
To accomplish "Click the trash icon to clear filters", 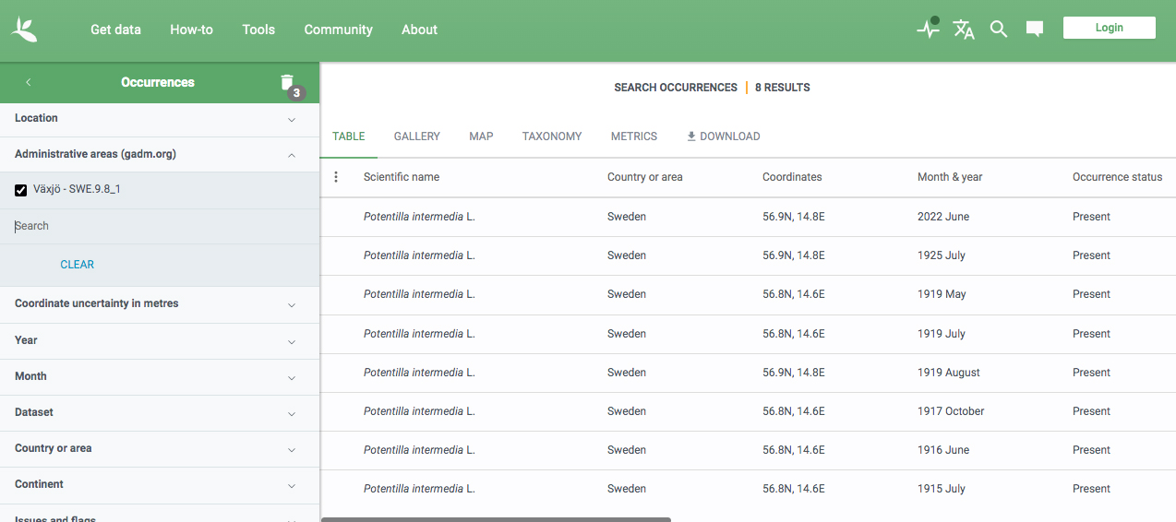I will pyautogui.click(x=287, y=83).
